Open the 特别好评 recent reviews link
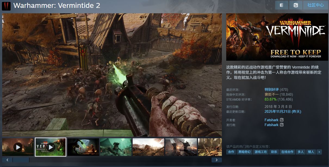 [272, 89]
